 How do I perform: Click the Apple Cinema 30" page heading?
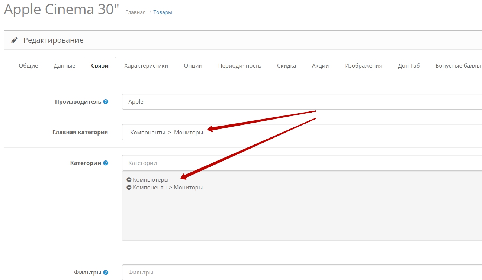click(61, 9)
